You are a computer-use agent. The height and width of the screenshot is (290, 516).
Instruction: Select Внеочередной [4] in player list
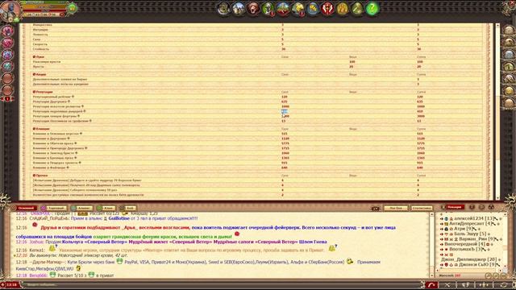point(464,244)
